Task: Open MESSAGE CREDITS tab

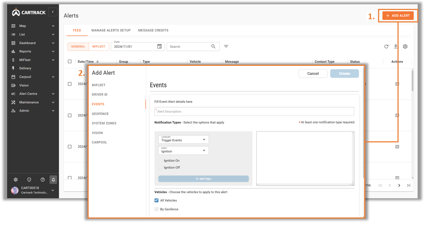Action: (153, 31)
